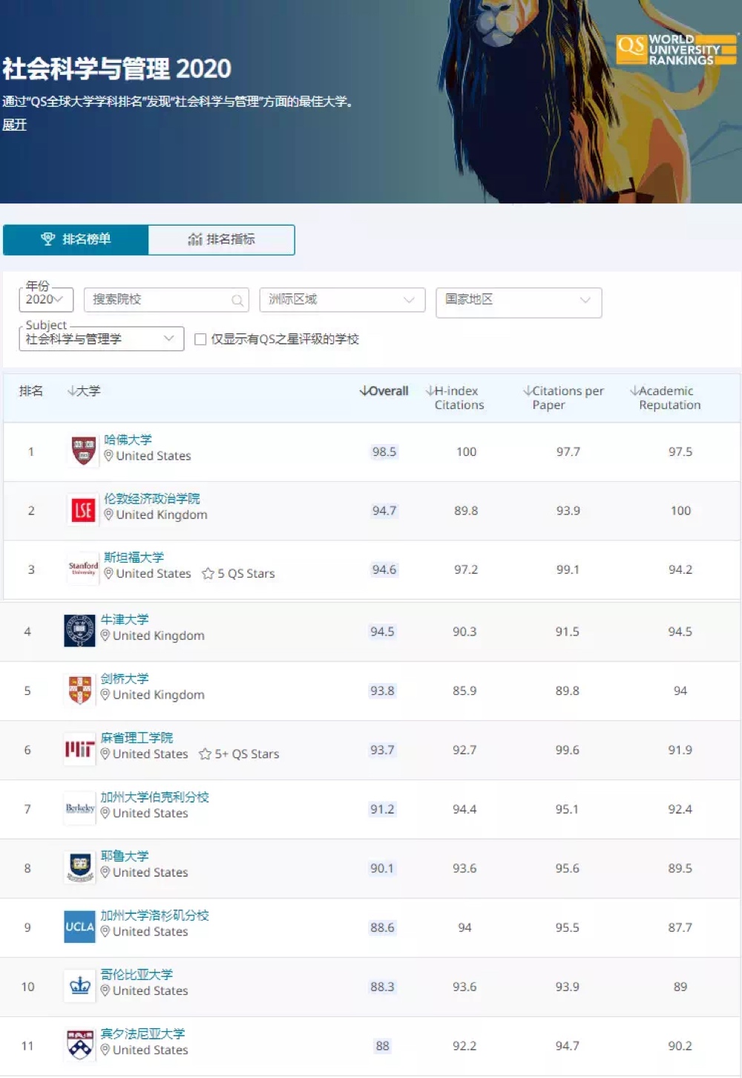This screenshot has width=742, height=1078.
Task: Click the Columbia University crown logo
Action: coord(79,986)
